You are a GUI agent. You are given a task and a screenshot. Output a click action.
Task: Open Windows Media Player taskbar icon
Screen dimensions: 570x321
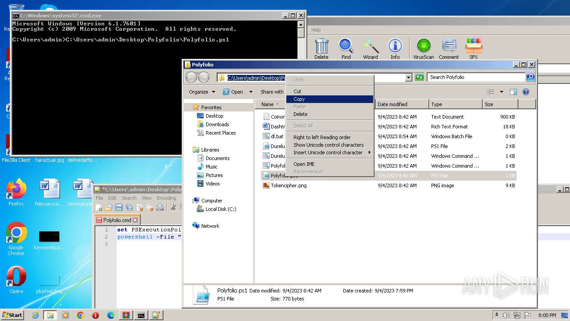[x=65, y=315]
